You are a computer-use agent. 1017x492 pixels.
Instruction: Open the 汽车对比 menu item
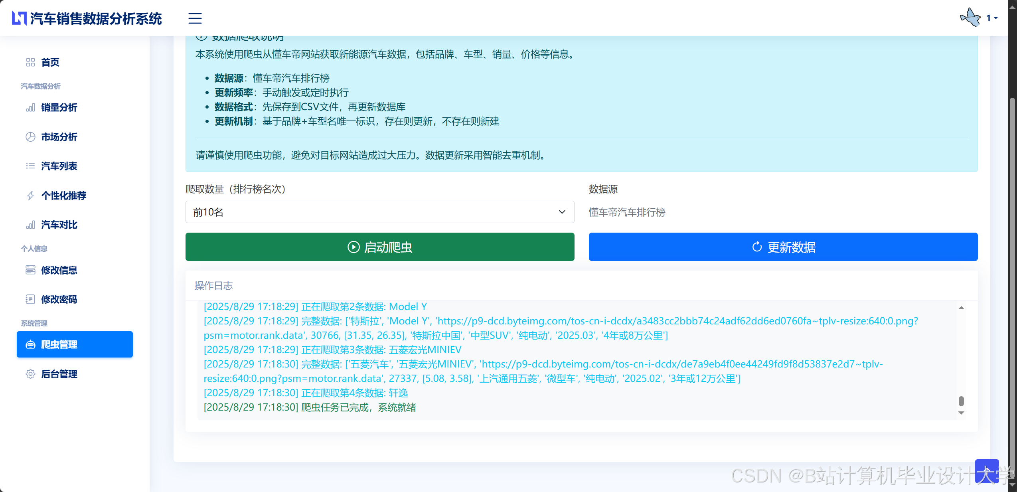coord(59,225)
